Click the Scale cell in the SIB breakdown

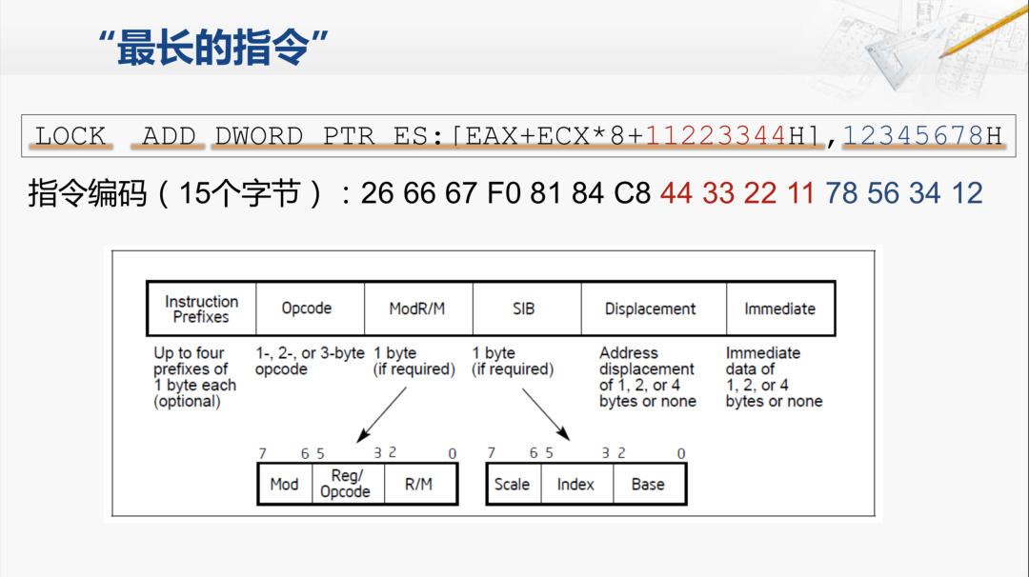pyautogui.click(x=514, y=484)
